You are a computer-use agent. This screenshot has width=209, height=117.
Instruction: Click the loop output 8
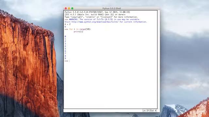65,56
